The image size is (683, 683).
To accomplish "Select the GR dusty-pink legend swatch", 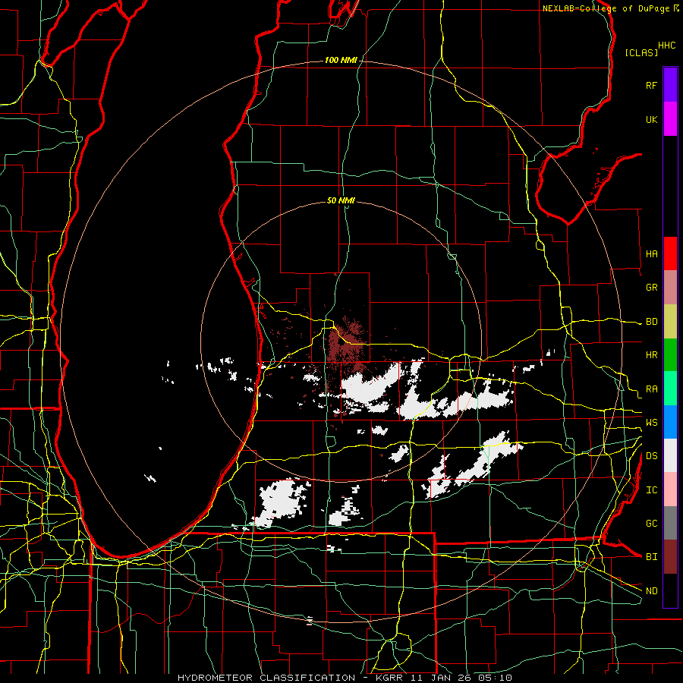I will pos(670,288).
